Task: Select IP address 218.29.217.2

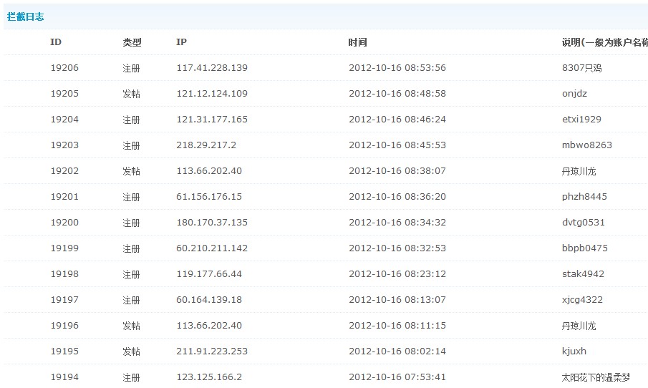Action: click(206, 145)
